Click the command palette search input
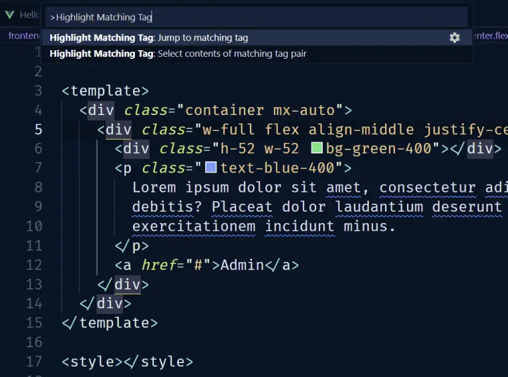 [257, 17]
